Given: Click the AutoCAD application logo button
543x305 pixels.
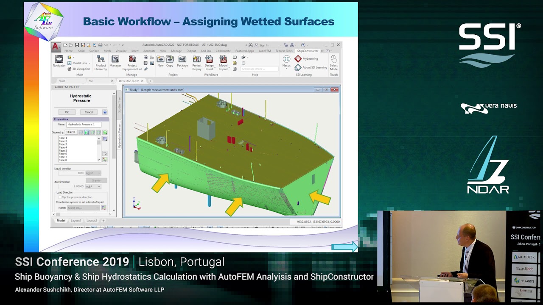Looking at the screenshot, I should tap(56, 47).
